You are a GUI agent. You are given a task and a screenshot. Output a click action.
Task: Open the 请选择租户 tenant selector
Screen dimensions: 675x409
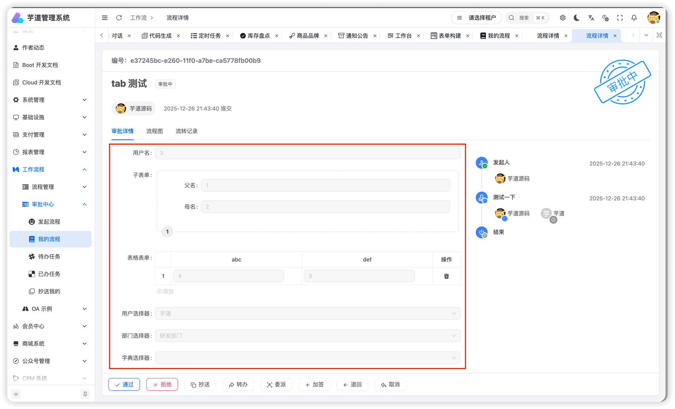point(476,17)
